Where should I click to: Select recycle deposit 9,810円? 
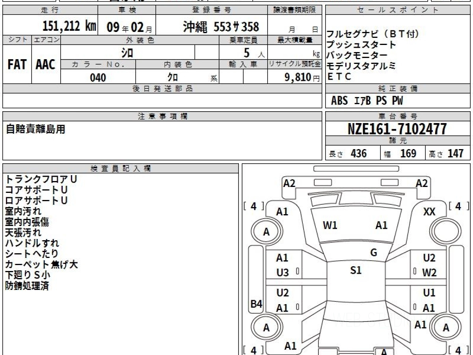(x=302, y=77)
